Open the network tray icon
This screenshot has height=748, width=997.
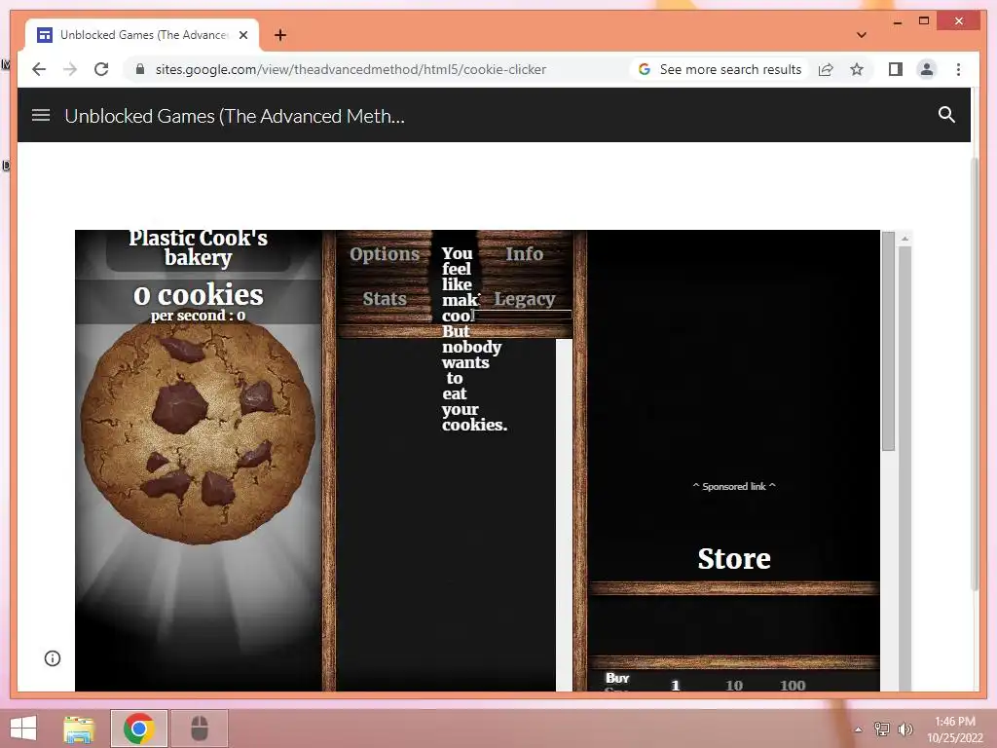click(x=881, y=729)
